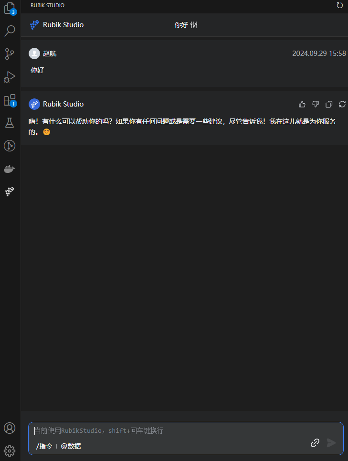Click the conversation title 你好
Image resolution: width=348 pixels, height=461 pixels.
coord(181,25)
